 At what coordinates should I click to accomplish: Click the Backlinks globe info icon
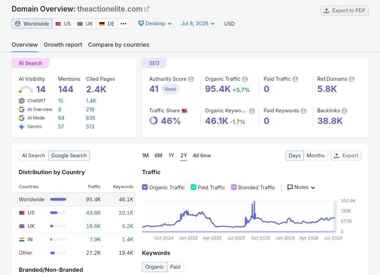point(344,111)
